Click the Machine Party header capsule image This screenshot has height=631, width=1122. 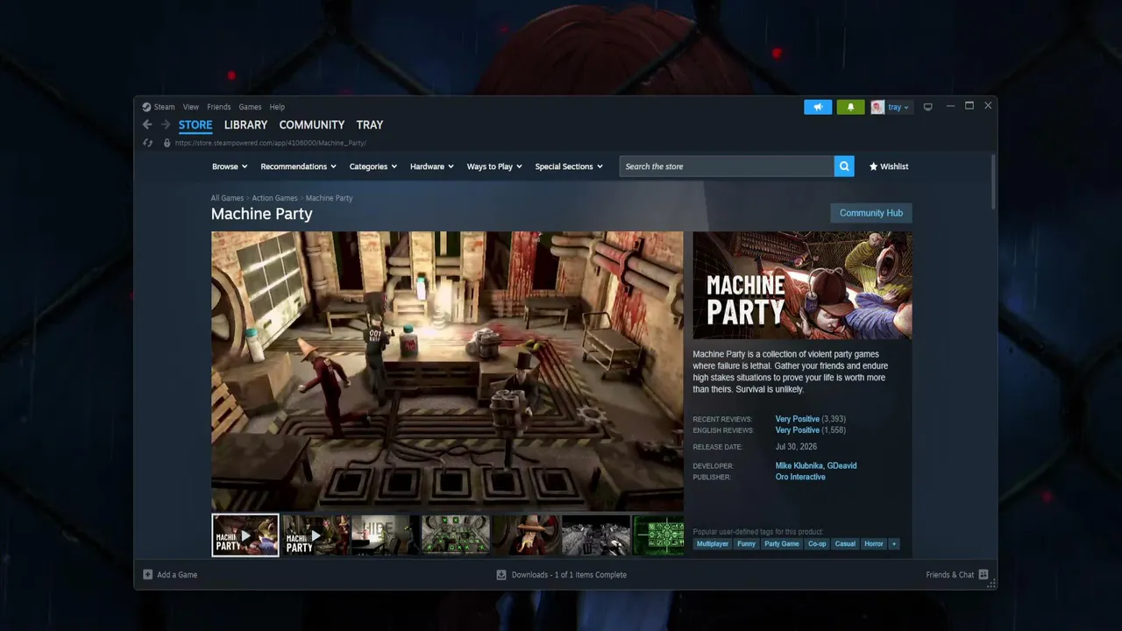pos(802,285)
